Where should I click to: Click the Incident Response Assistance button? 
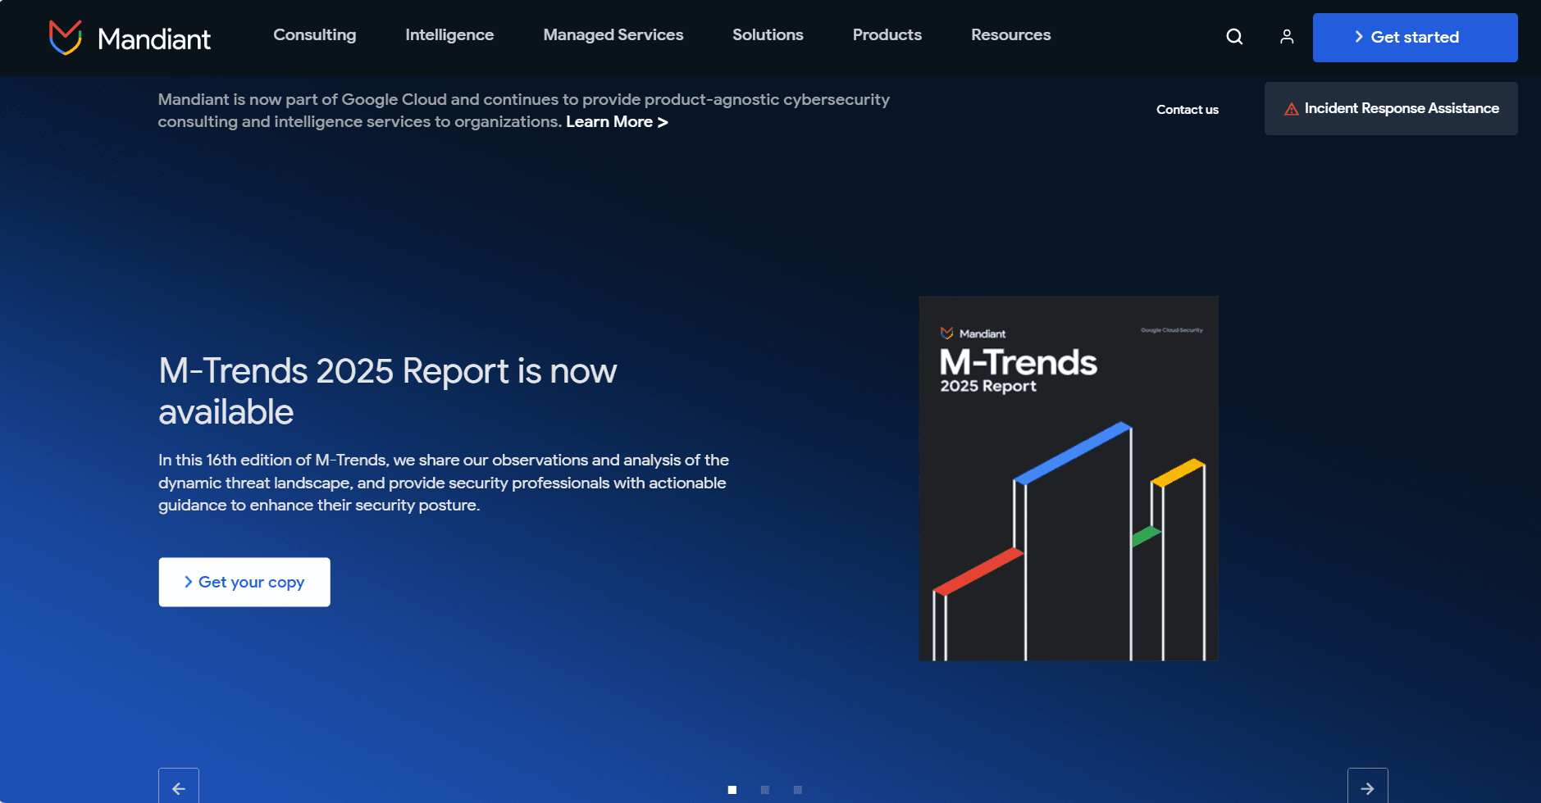point(1391,108)
